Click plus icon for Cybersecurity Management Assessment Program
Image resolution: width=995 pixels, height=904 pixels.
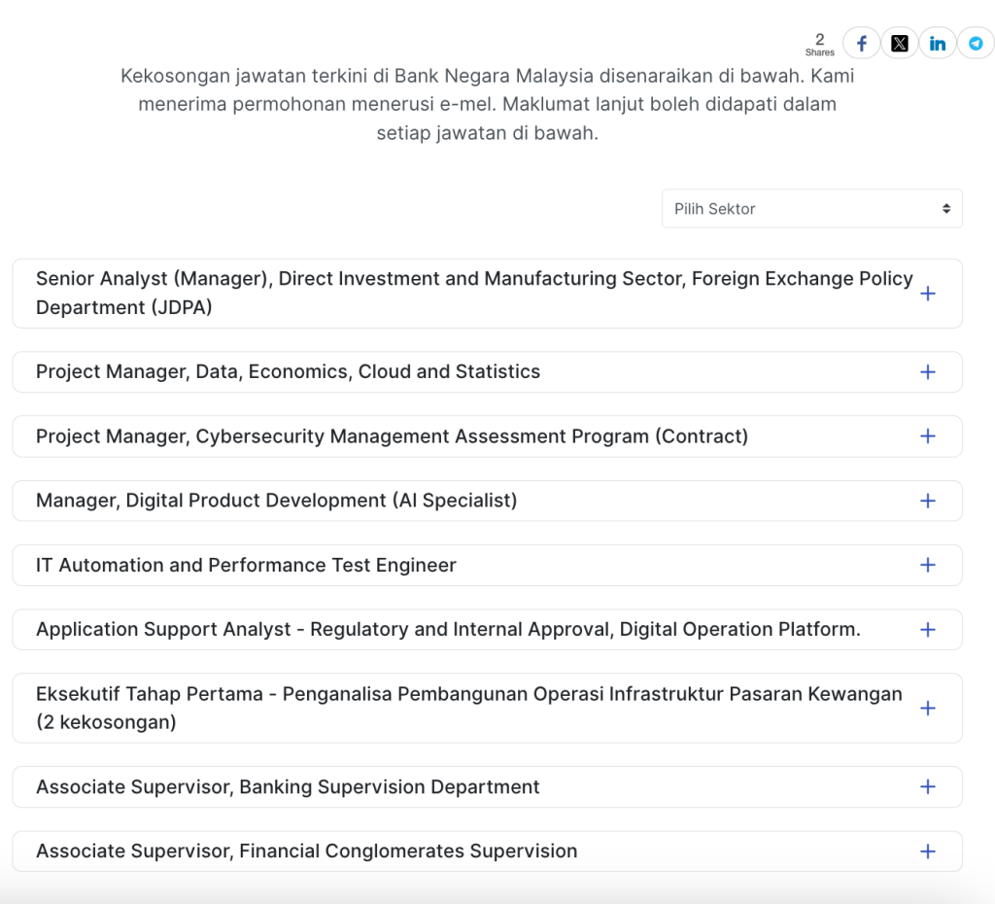click(x=927, y=436)
